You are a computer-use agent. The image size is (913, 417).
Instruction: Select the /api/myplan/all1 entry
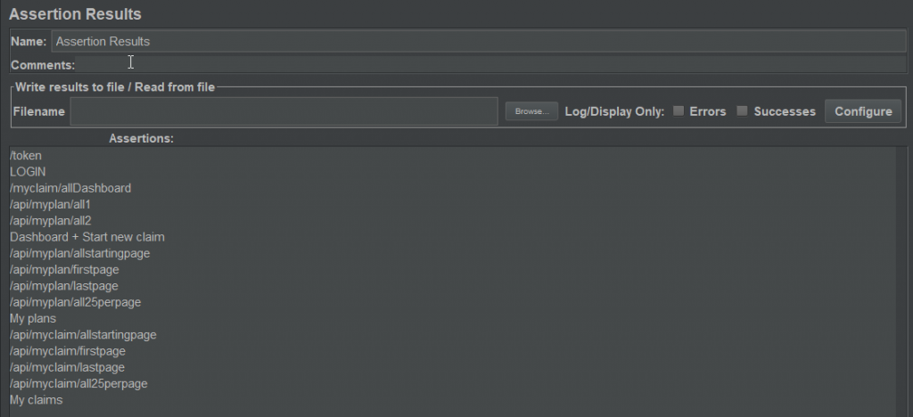(x=51, y=205)
